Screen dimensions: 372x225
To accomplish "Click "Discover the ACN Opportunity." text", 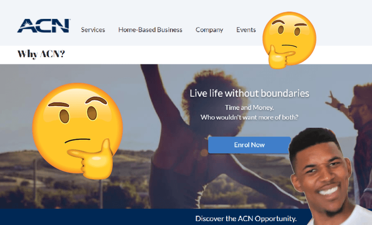I will click(246, 219).
